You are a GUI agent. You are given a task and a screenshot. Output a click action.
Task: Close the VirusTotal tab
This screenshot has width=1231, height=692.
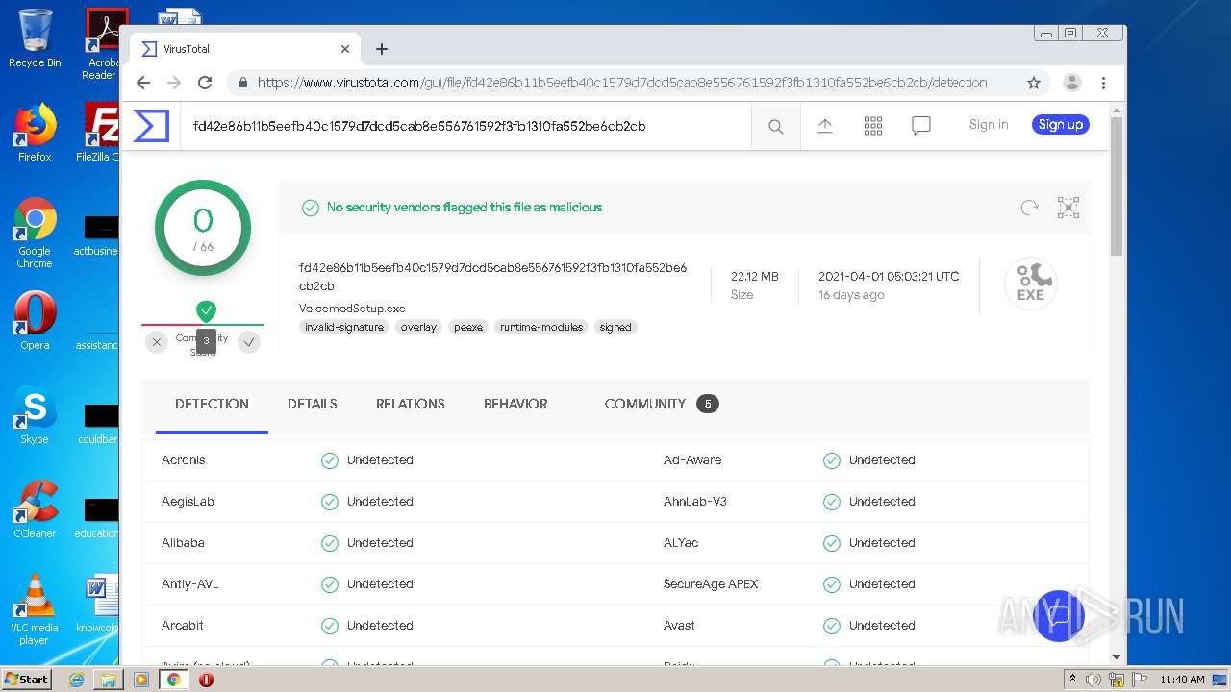345,49
